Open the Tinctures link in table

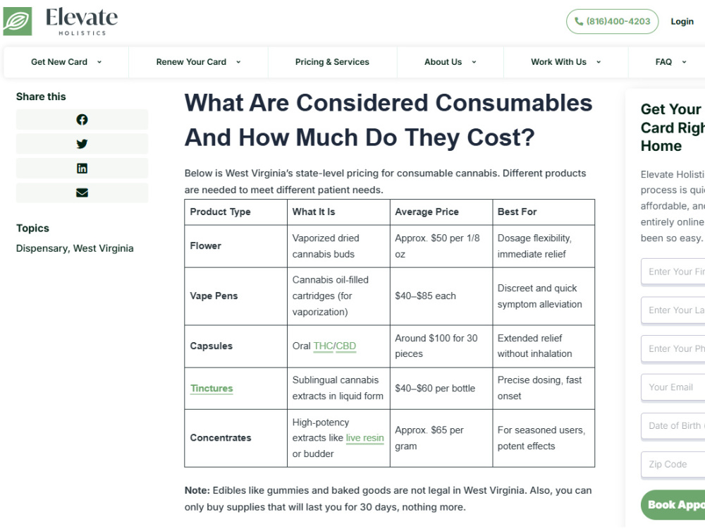click(211, 388)
